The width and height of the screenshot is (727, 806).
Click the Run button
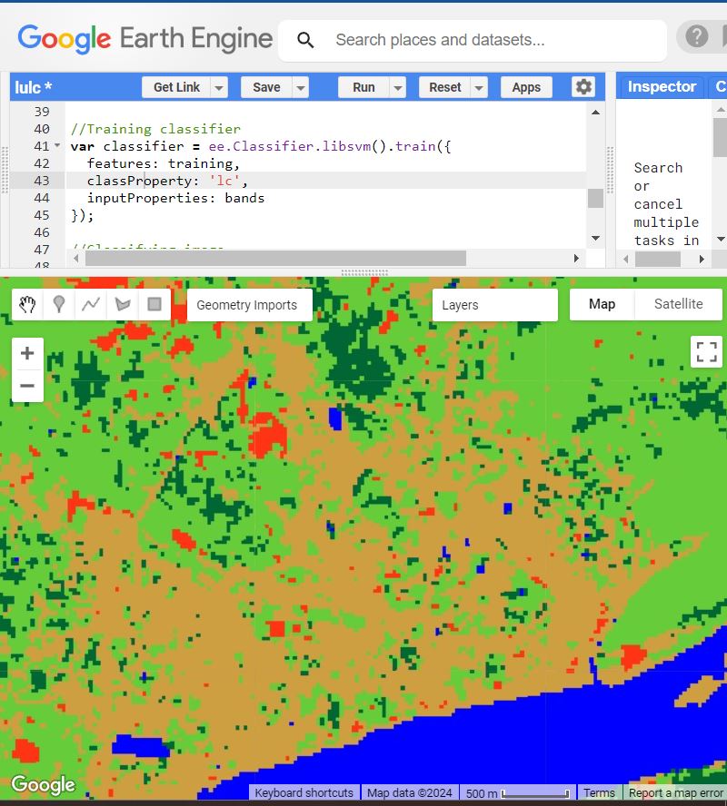point(363,88)
